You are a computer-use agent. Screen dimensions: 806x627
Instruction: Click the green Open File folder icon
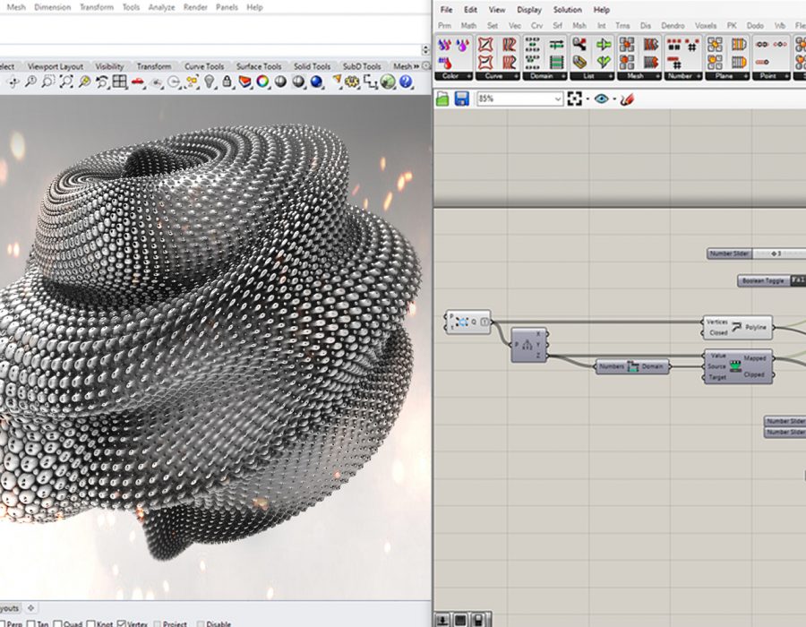pos(442,99)
